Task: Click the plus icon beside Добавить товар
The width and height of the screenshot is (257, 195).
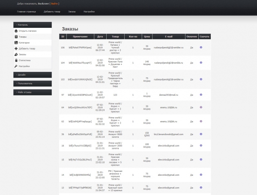Action: [16, 49]
